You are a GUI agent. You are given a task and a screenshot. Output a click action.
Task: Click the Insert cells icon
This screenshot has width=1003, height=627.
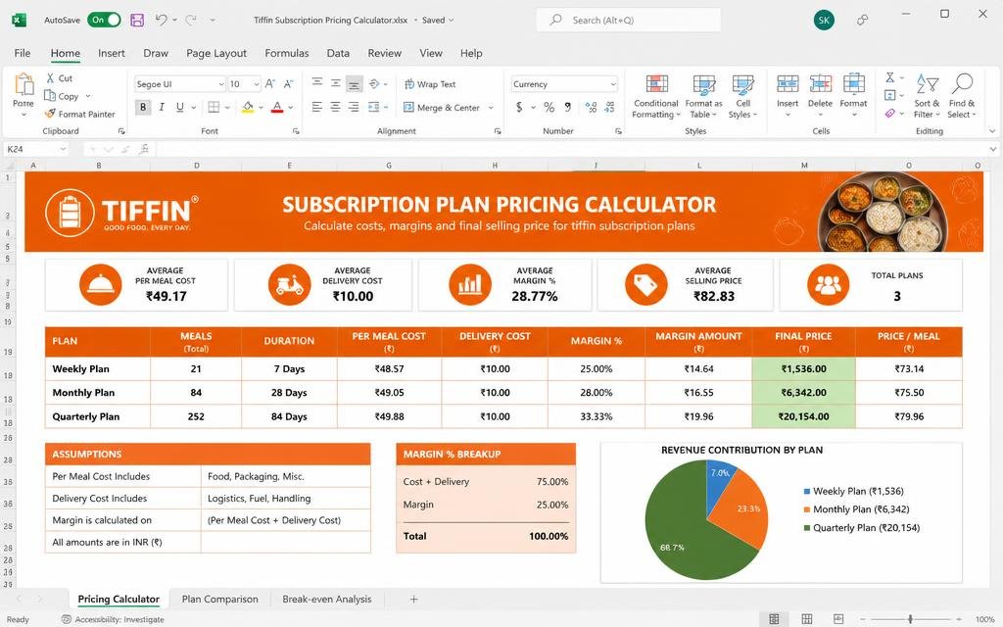tap(788, 84)
